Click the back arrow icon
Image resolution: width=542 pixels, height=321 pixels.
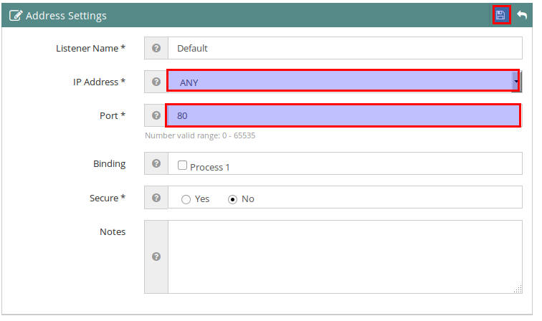522,15
